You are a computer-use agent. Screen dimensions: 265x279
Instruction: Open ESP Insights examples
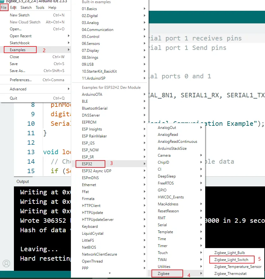(109, 129)
